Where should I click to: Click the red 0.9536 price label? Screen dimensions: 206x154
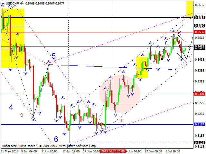coord(199,32)
